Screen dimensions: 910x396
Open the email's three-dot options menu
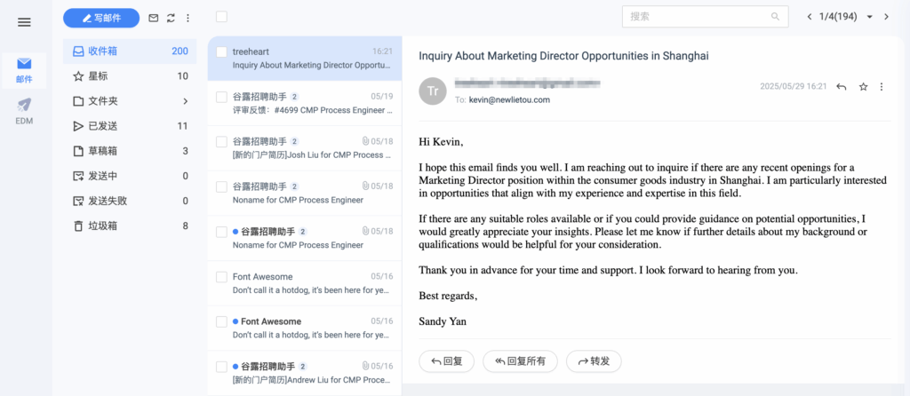point(882,87)
